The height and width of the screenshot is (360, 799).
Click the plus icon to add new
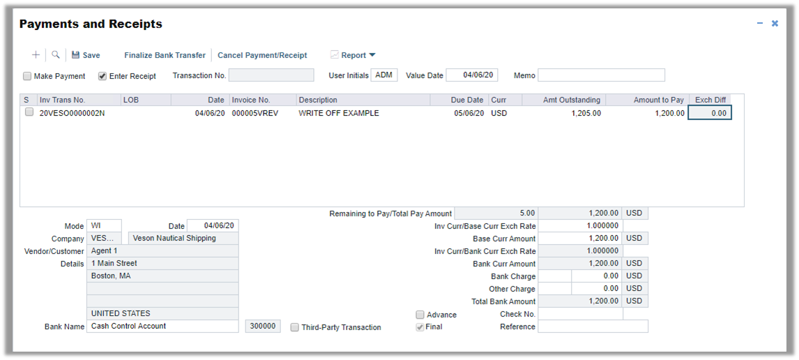[x=36, y=55]
